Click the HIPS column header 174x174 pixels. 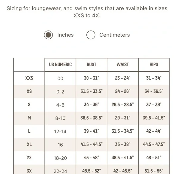tap(154, 64)
